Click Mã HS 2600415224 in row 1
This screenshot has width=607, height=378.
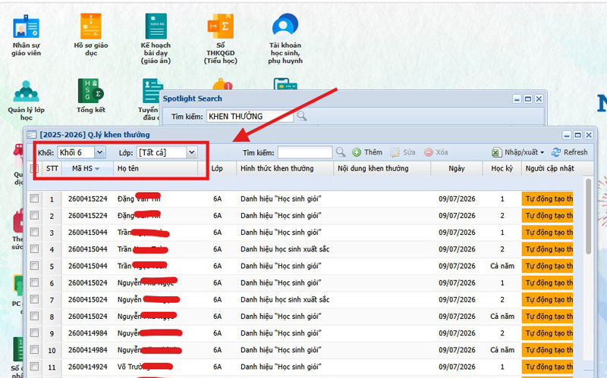click(87, 199)
